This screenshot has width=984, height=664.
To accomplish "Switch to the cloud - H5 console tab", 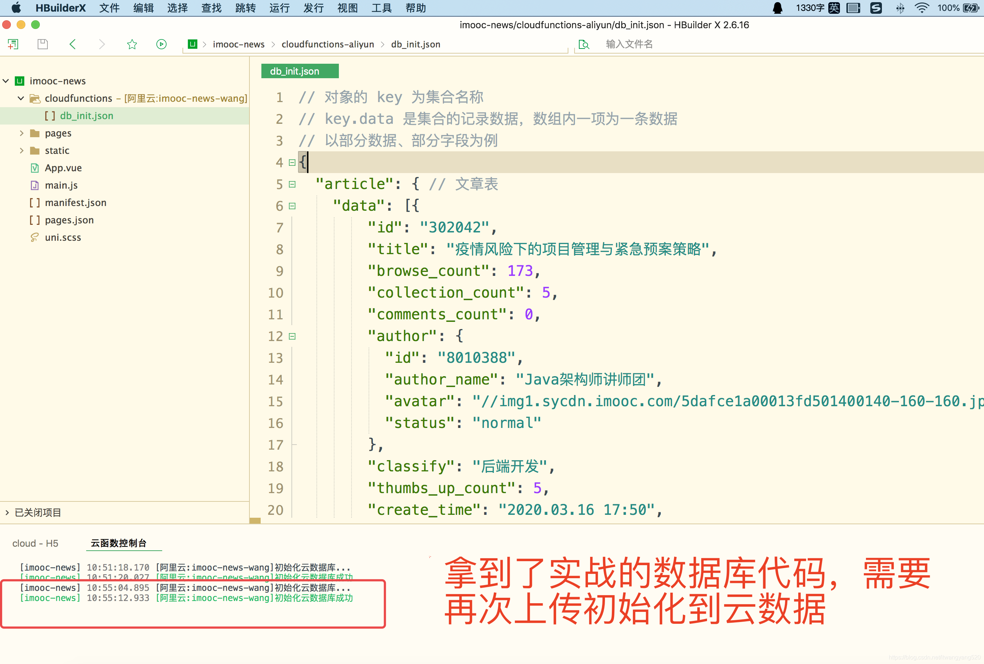I will coord(35,543).
